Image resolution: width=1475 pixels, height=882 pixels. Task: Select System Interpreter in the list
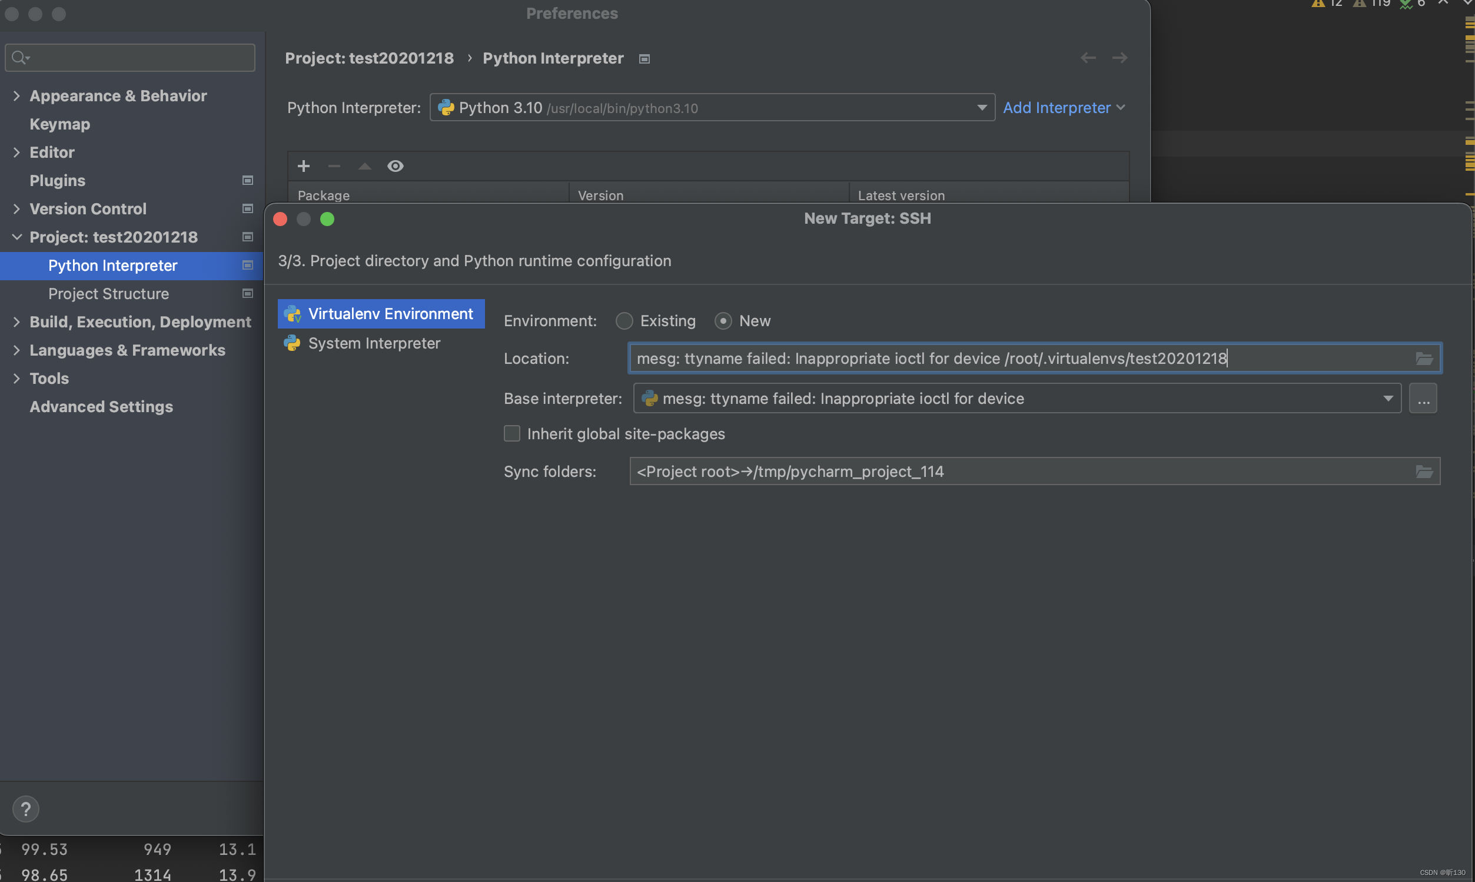(x=374, y=343)
